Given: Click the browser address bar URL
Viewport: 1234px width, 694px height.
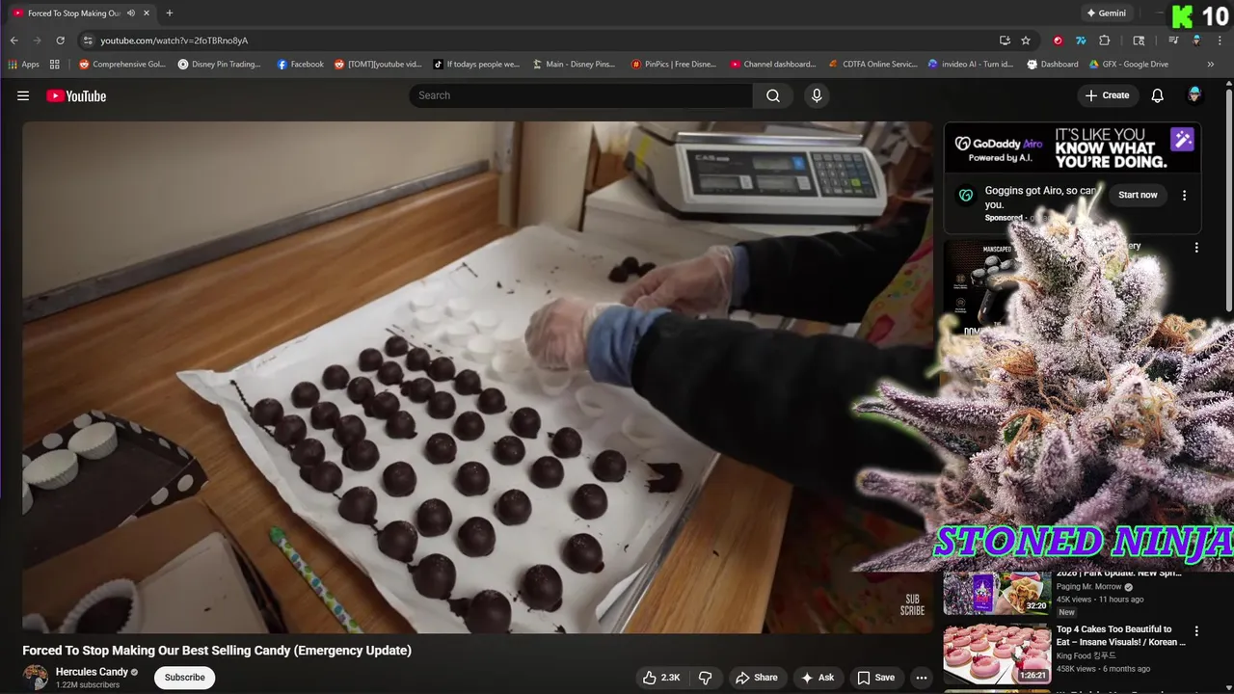Looking at the screenshot, I should (x=174, y=40).
